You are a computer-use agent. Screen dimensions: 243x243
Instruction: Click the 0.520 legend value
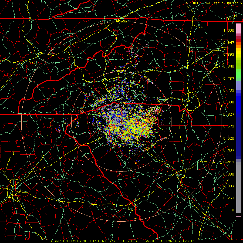229,139
